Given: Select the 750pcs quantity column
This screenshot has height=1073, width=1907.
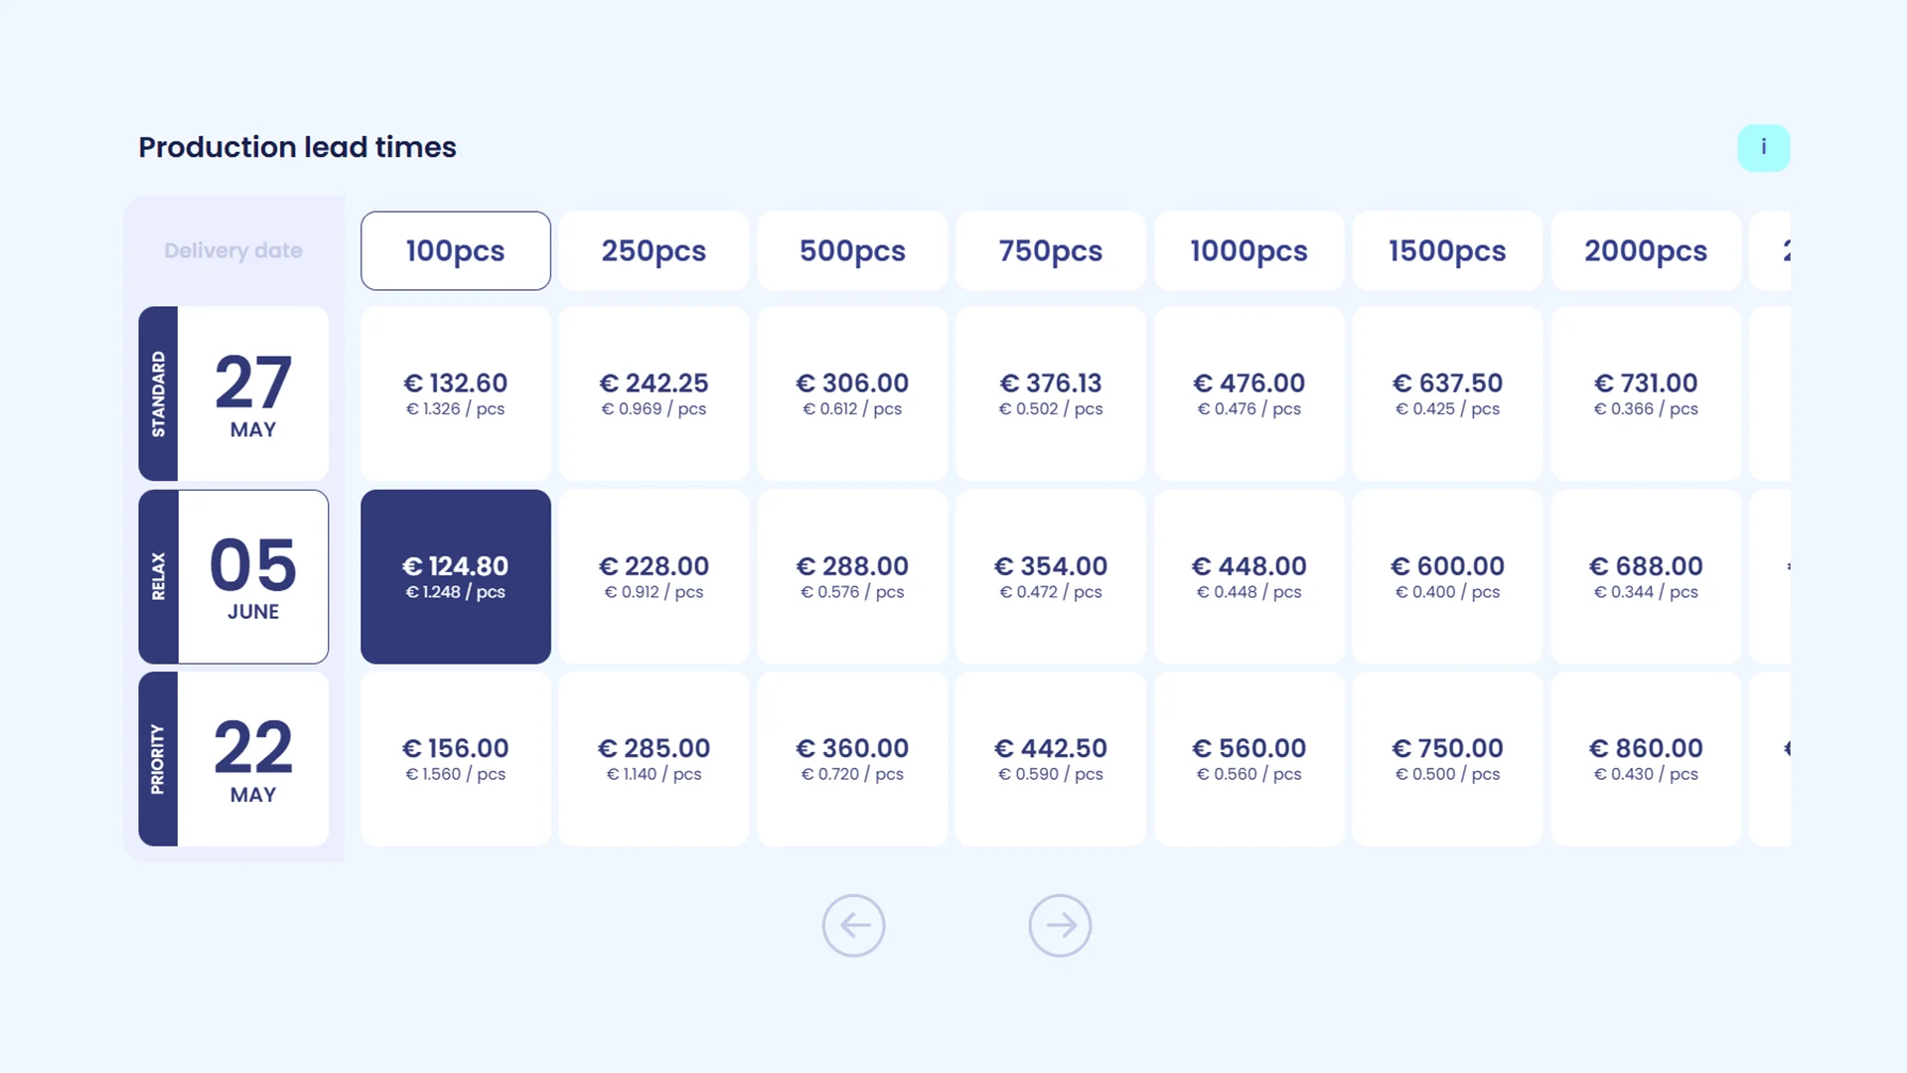Looking at the screenshot, I should click(1051, 250).
